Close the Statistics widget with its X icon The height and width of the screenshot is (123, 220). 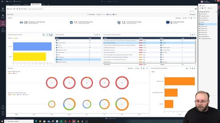pos(195,18)
